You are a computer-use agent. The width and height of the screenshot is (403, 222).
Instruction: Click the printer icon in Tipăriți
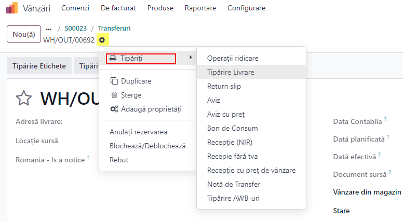click(113, 58)
